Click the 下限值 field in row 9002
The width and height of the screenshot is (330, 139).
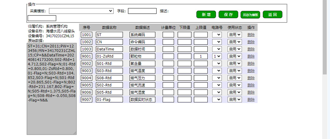(184, 63)
